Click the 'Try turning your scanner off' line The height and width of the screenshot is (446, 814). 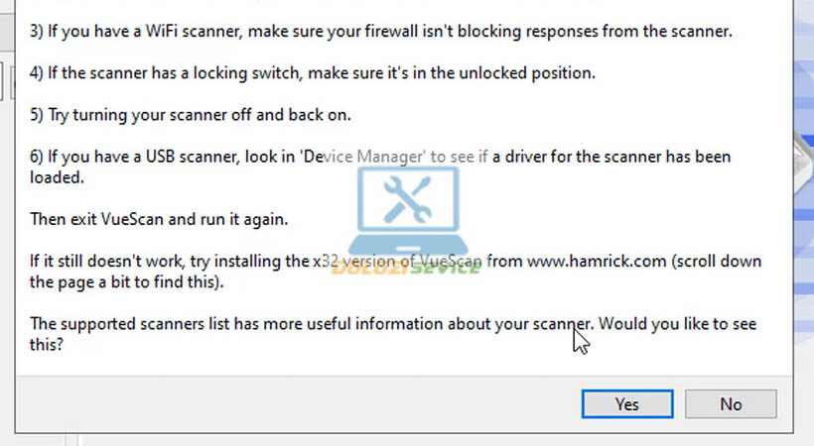(x=191, y=115)
